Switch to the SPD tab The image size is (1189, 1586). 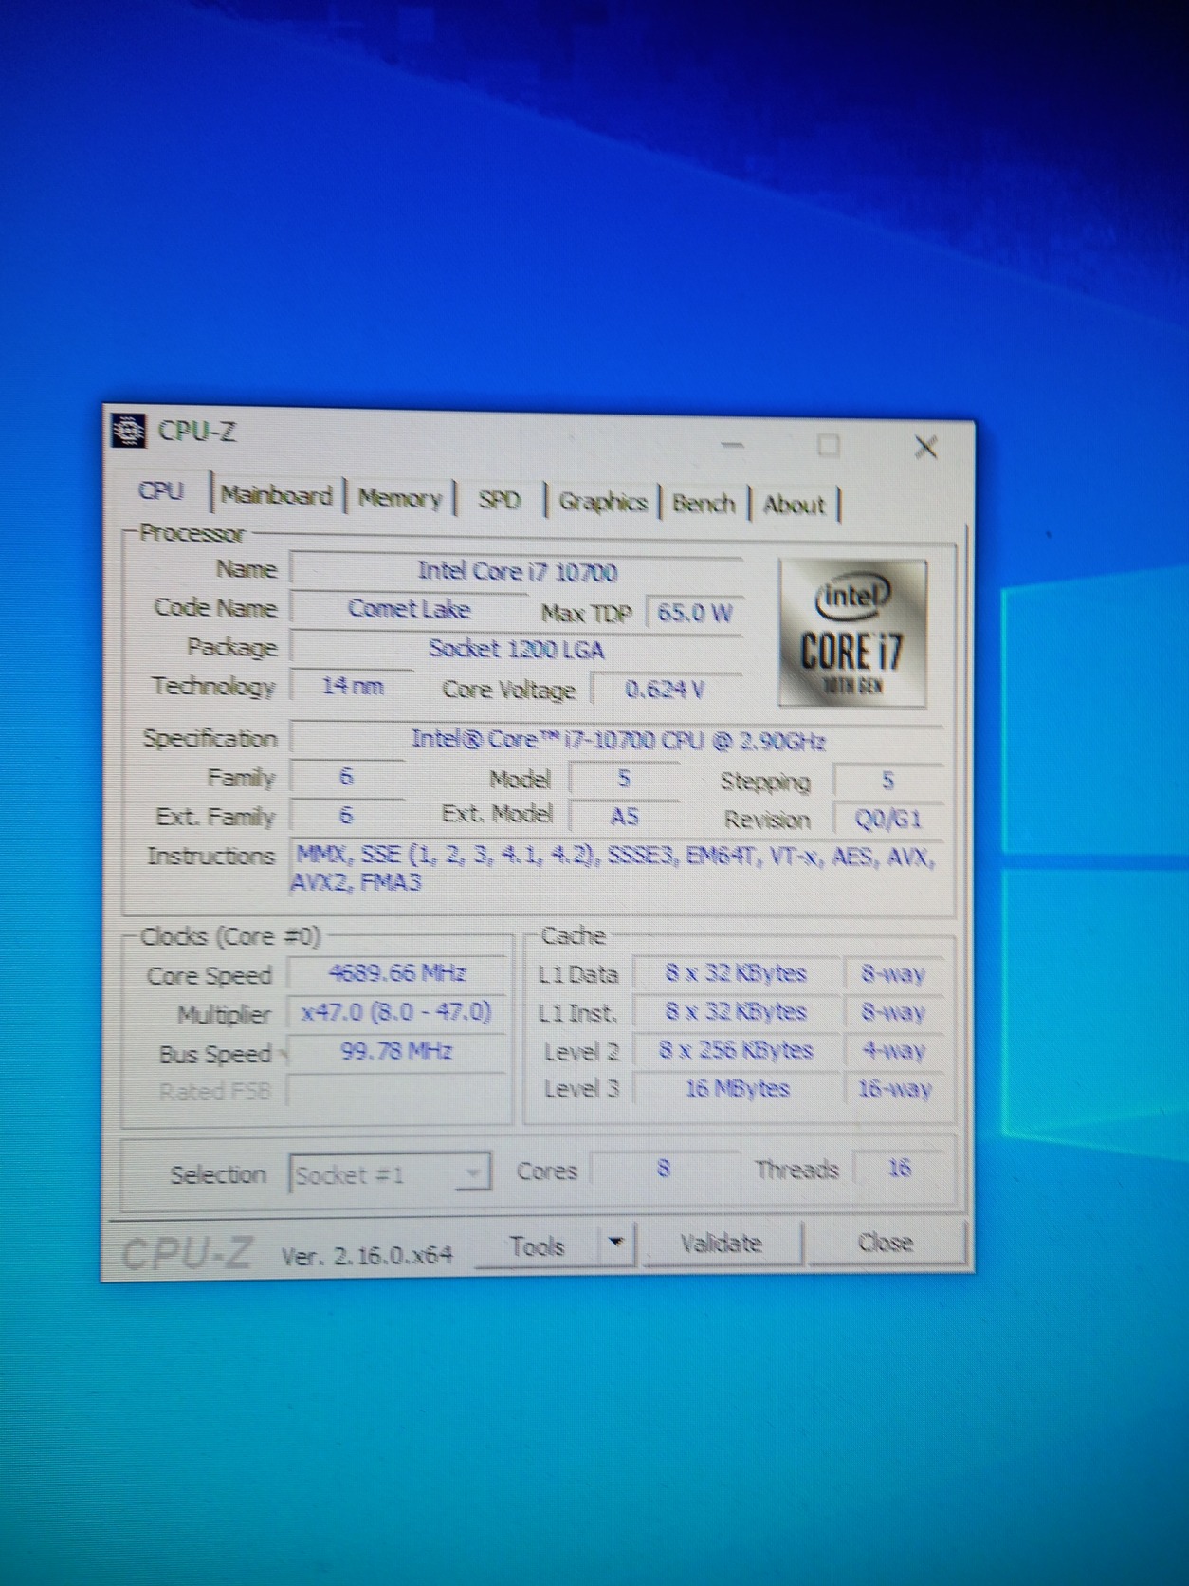click(x=500, y=500)
